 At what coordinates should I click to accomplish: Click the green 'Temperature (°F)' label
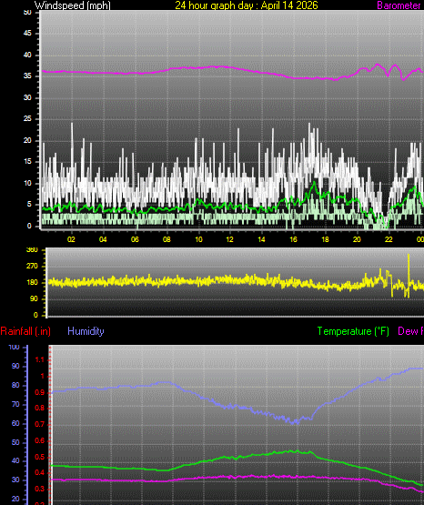pyautogui.click(x=353, y=331)
